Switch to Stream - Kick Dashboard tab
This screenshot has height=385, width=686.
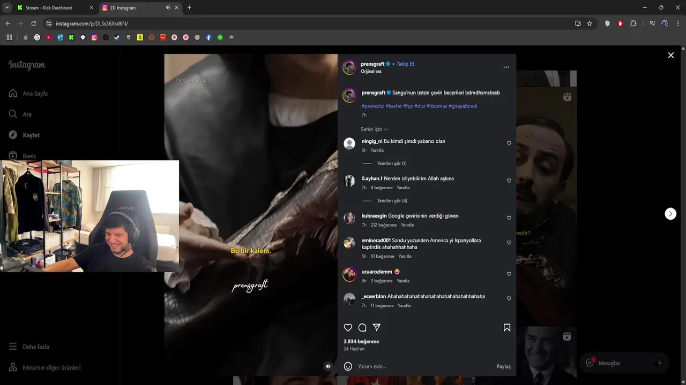pyautogui.click(x=49, y=7)
